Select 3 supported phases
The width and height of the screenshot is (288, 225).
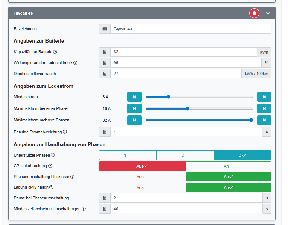coord(243,155)
